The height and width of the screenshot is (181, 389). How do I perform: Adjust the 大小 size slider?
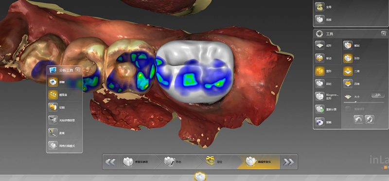tap(364, 102)
